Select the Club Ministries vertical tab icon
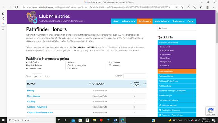This screenshot has width=218, height=123. click(3, 24)
